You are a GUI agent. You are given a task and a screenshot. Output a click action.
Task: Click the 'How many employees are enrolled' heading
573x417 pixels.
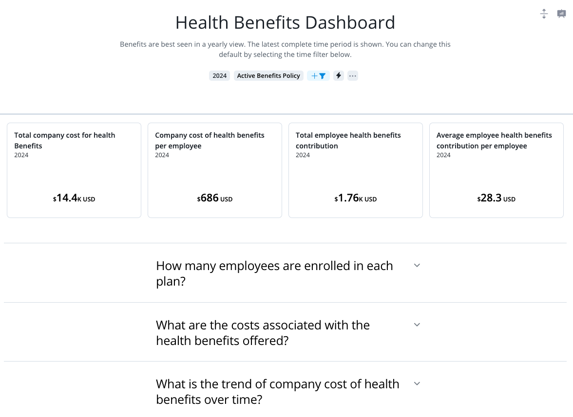point(274,273)
